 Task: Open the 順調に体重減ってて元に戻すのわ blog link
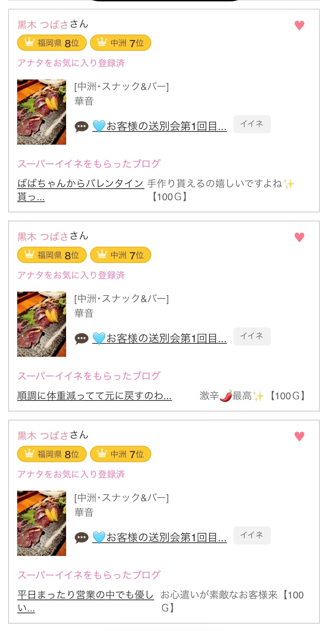click(x=94, y=396)
